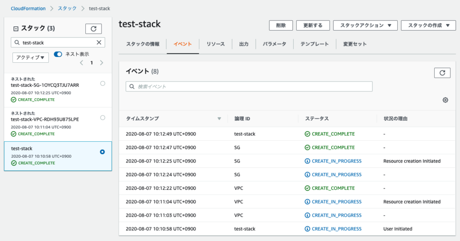Switch to 出力 tab

tap(243, 44)
